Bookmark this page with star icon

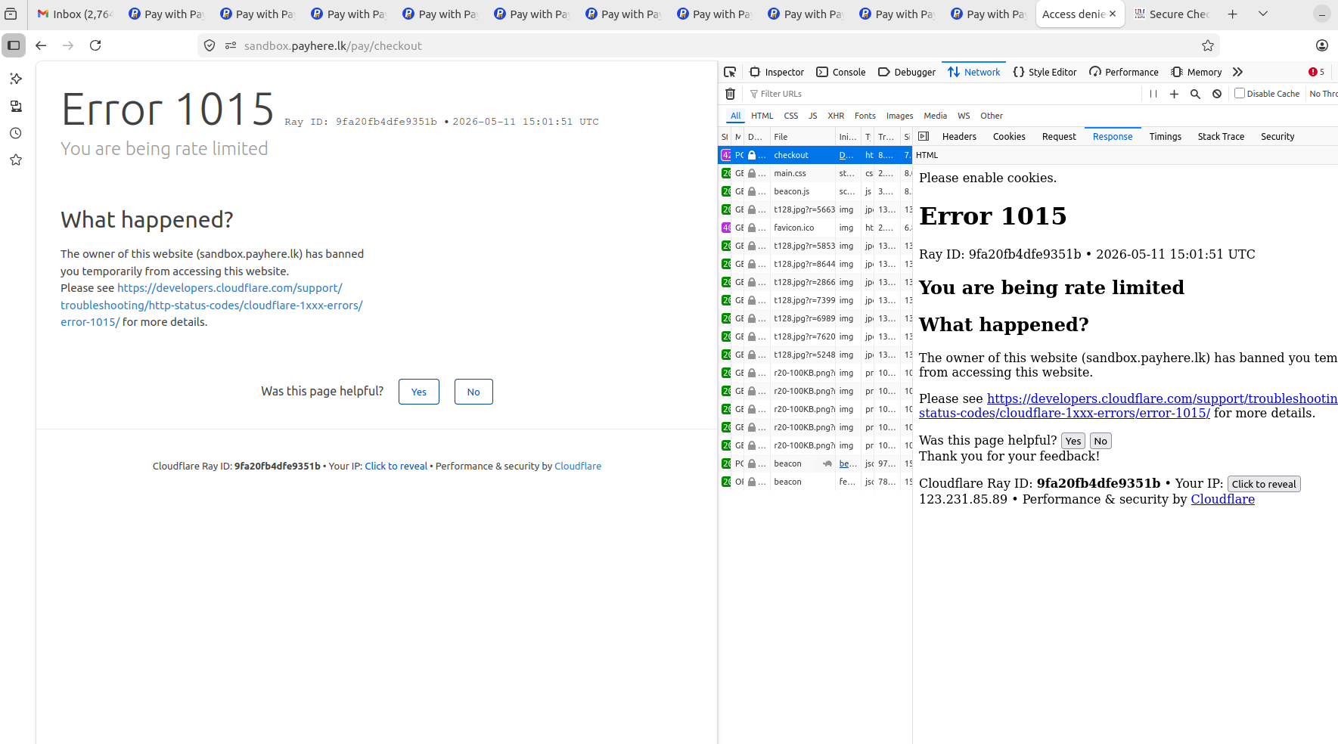[1207, 45]
